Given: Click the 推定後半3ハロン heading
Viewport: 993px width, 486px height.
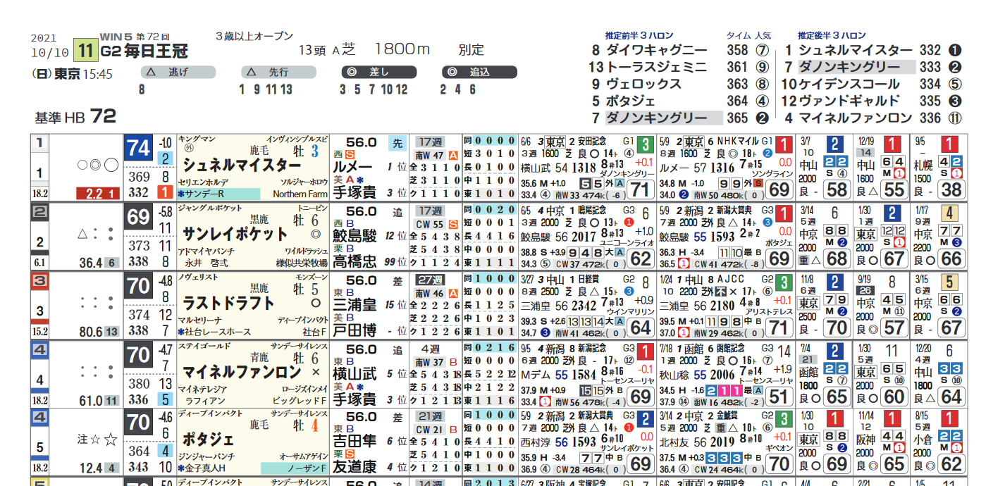Looking at the screenshot, I should tap(832, 36).
